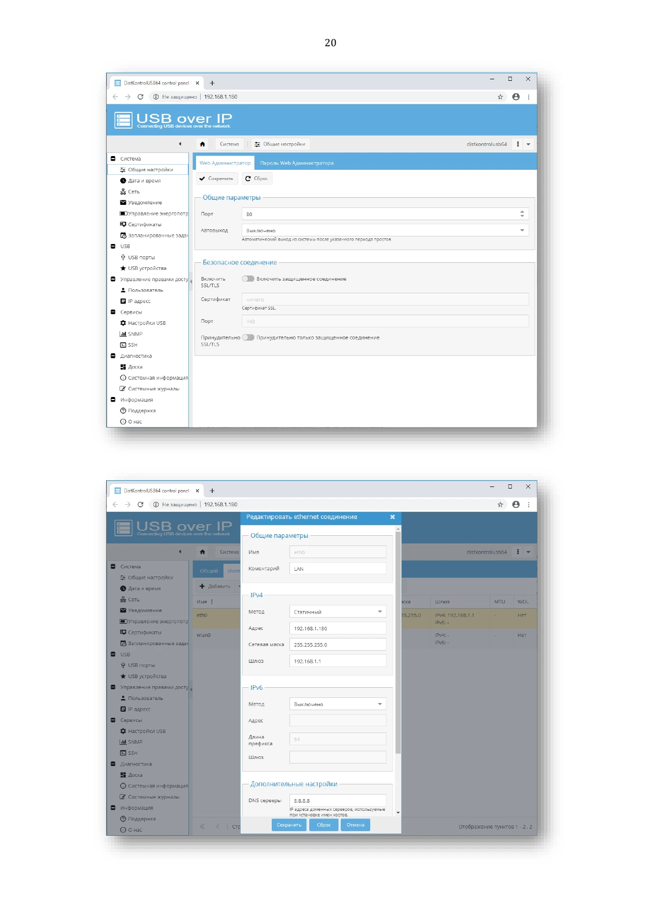Click the DNS серверы field with 8.8.8.8
Screen dimensions: 647x915
[x=338, y=801]
